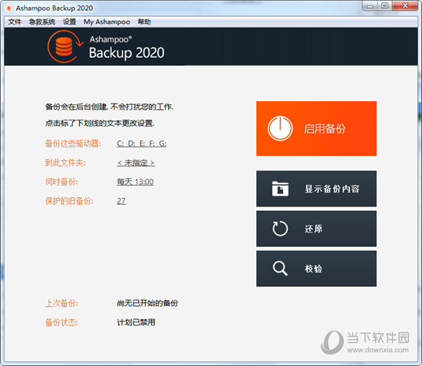Click the title bar app icon
The height and width of the screenshot is (366, 422).
[x=9, y=8]
